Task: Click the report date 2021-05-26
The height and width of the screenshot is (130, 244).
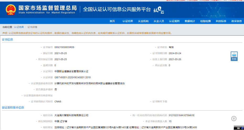Action: (175, 59)
